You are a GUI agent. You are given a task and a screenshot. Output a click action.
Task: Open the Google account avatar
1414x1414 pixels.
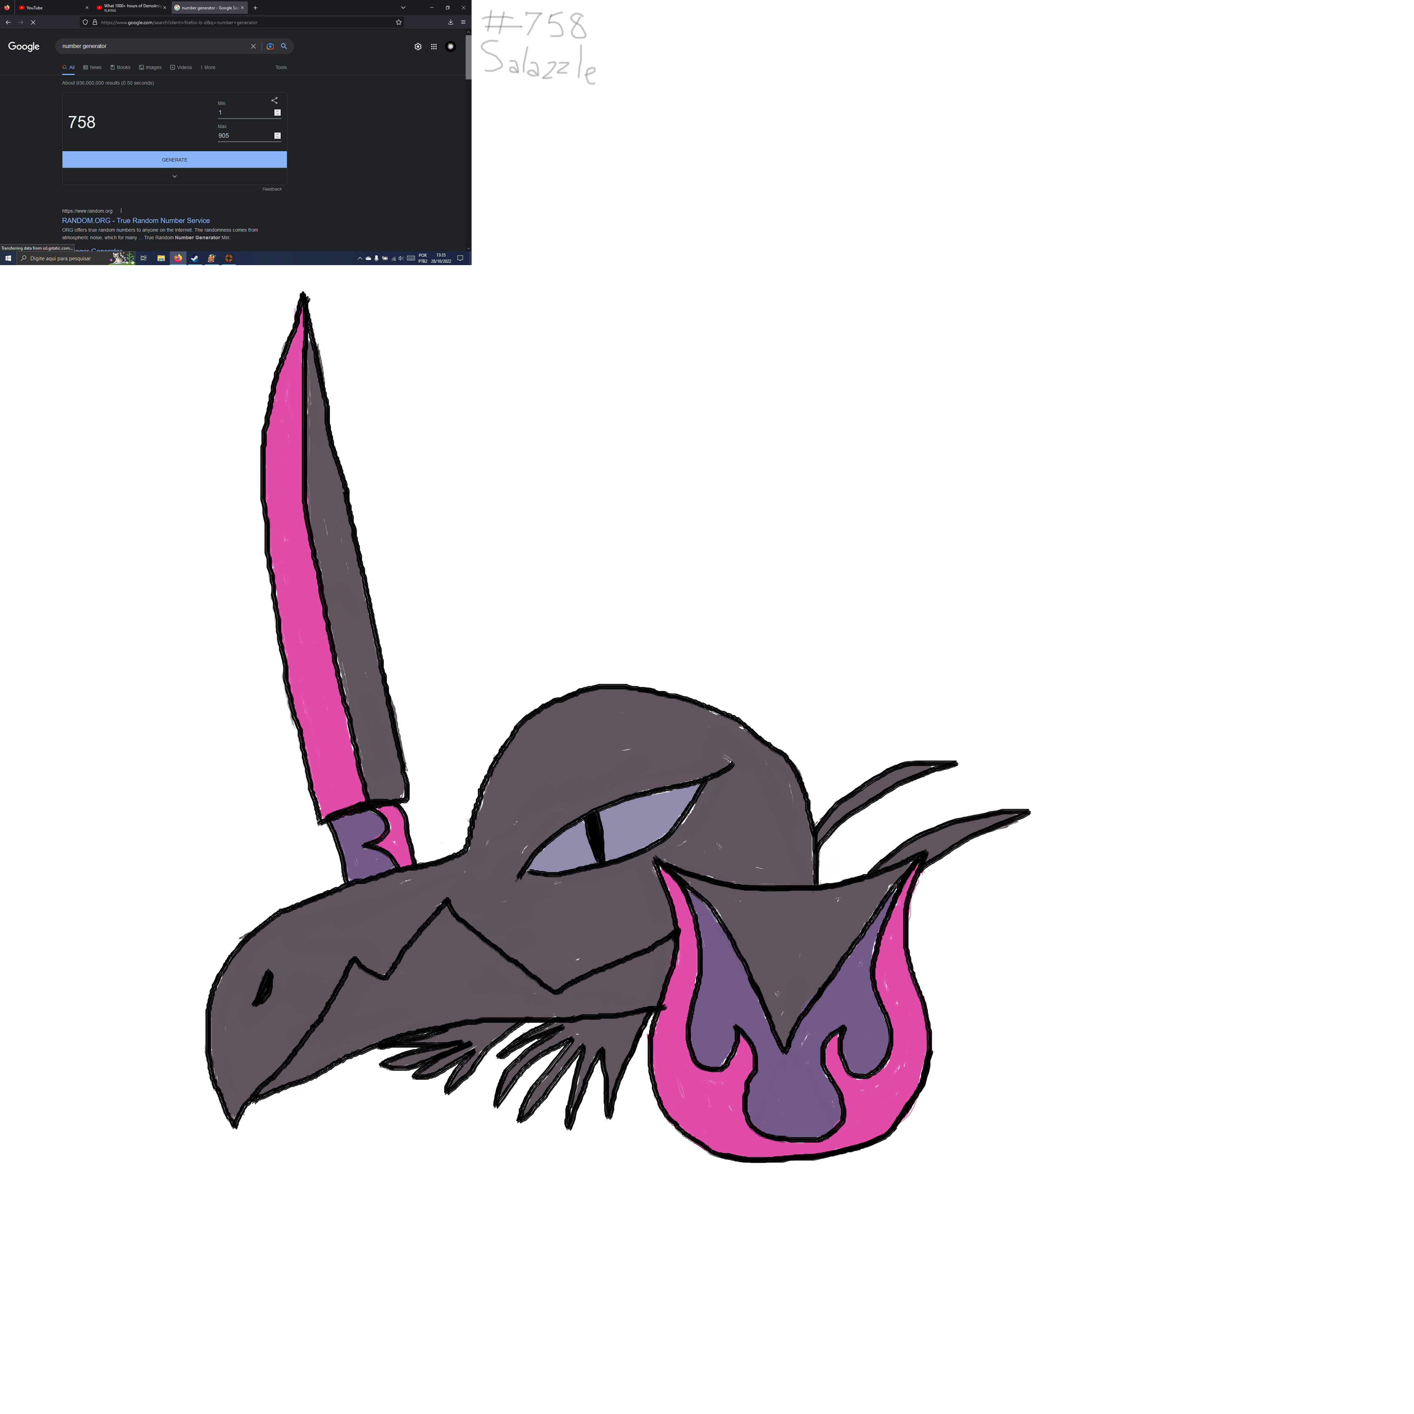[451, 46]
